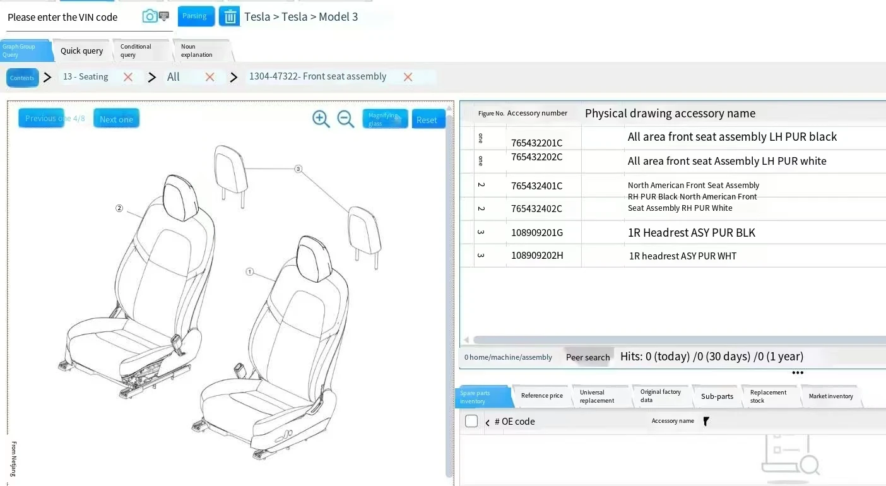Click the 'Accessory number' column header
The width and height of the screenshot is (886, 486).
(538, 113)
